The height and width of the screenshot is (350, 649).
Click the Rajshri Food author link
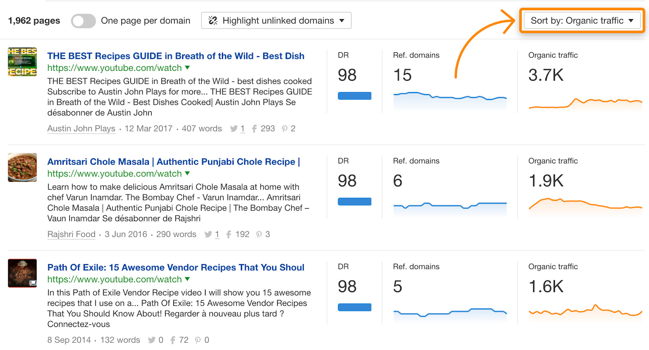coord(71,235)
